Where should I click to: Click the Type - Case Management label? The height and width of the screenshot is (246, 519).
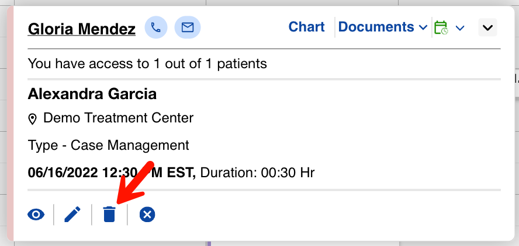(108, 145)
